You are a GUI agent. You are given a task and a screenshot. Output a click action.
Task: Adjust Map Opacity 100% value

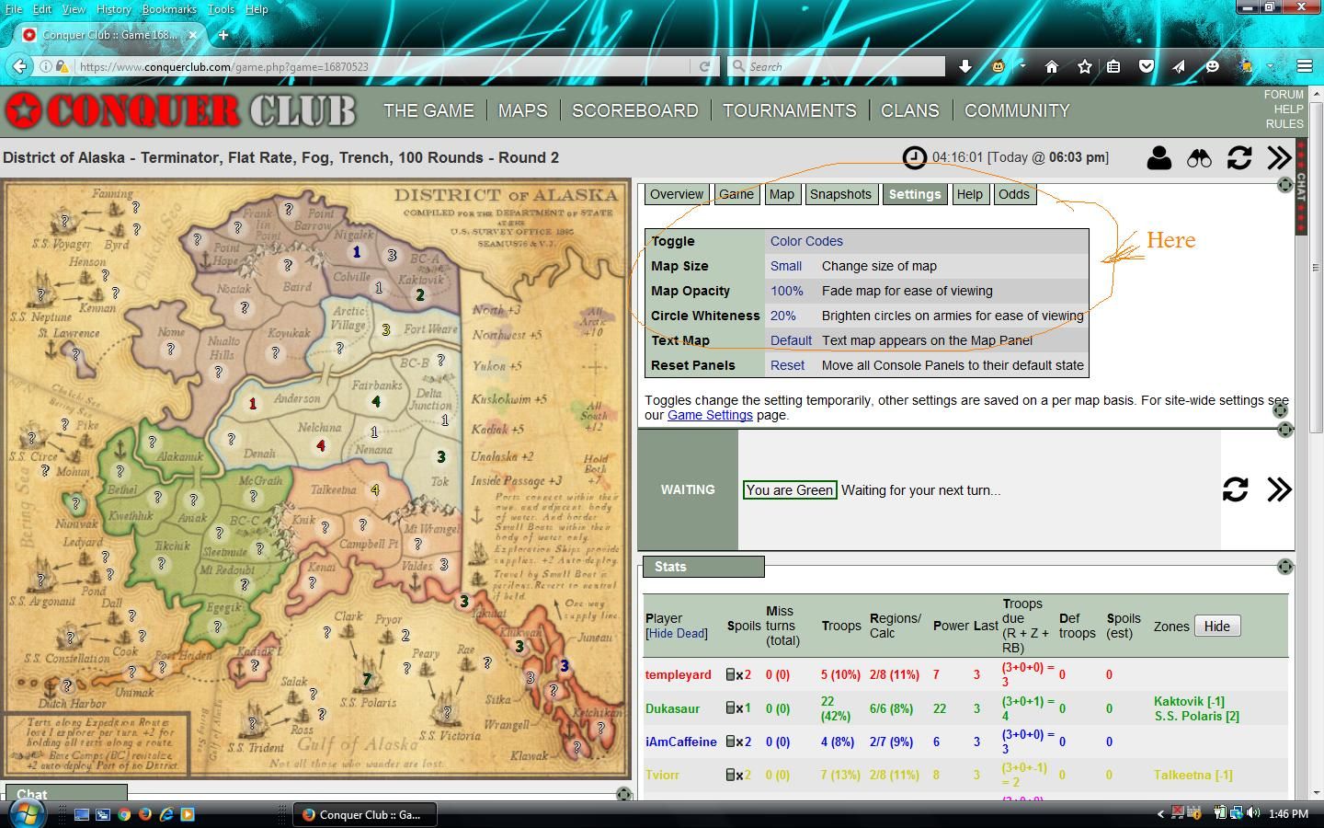[787, 291]
